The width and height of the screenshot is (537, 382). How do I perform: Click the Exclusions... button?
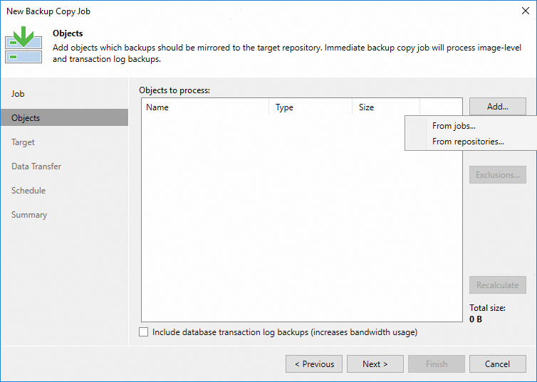(x=497, y=175)
